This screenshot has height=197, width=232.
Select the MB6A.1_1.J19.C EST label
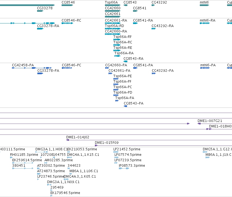[218, 155]
